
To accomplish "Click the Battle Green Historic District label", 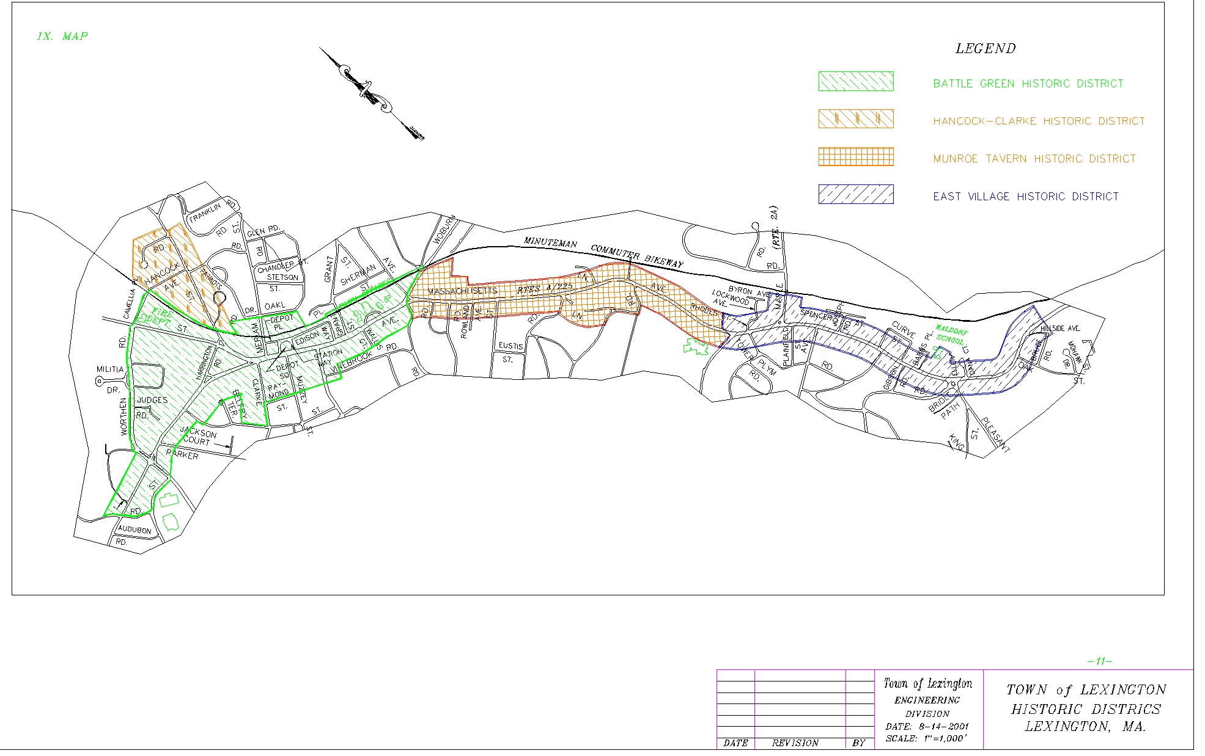I will coord(1028,84).
